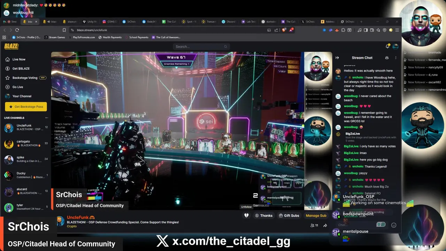Click the Search field on Blaze
Image resolution: width=446 pixels, height=251 pixels.
pos(201,46)
